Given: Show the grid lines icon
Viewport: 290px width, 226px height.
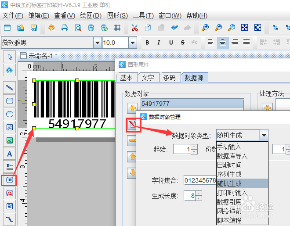Looking at the screenshot, I should (117, 28).
